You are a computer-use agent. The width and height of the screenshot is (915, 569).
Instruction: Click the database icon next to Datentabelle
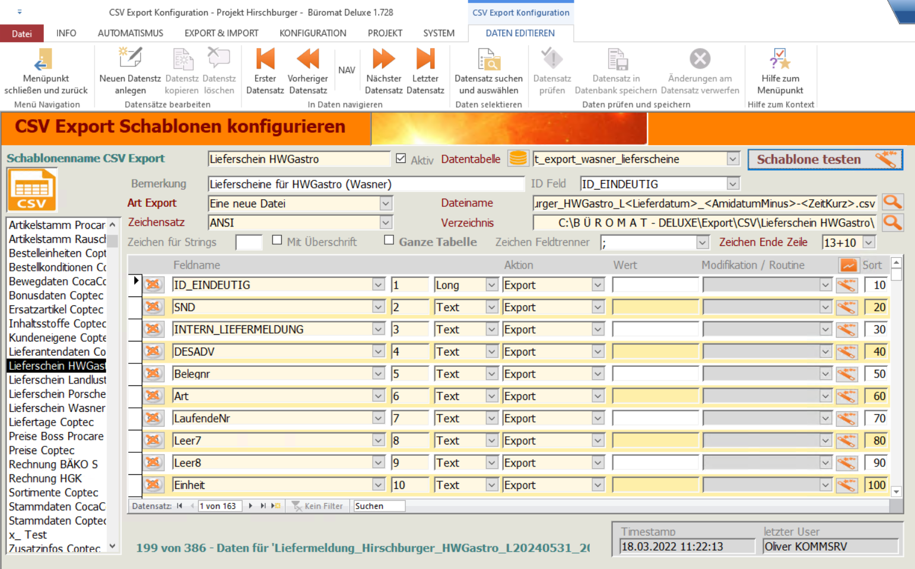tap(518, 159)
